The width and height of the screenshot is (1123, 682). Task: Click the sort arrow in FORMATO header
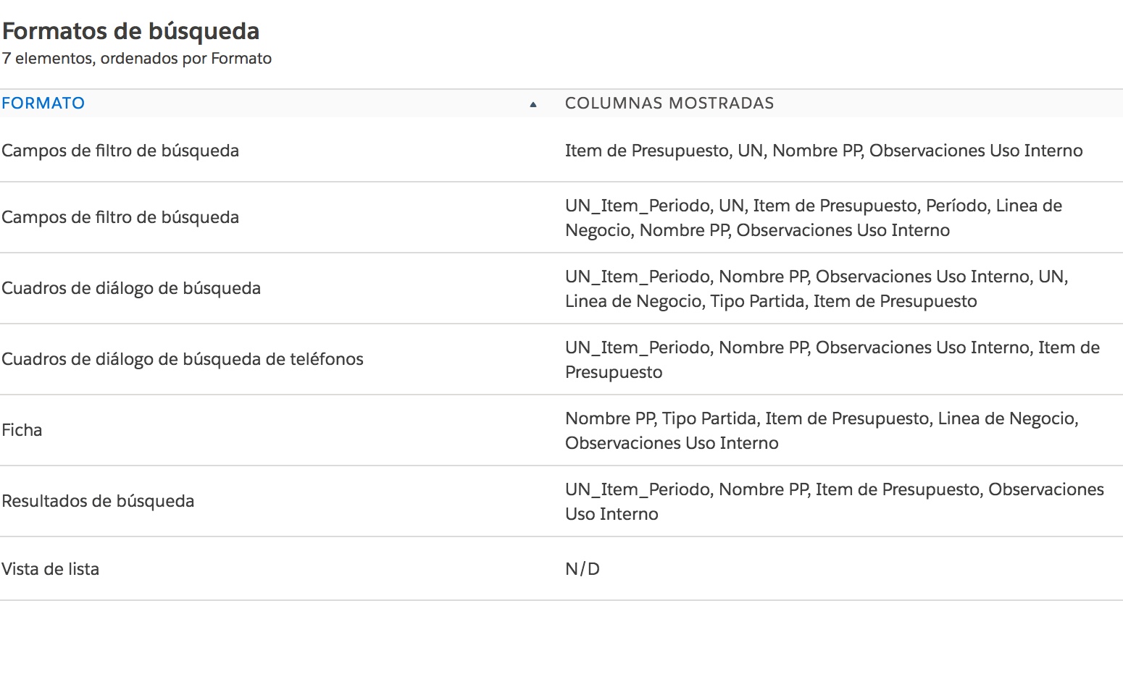pos(533,104)
